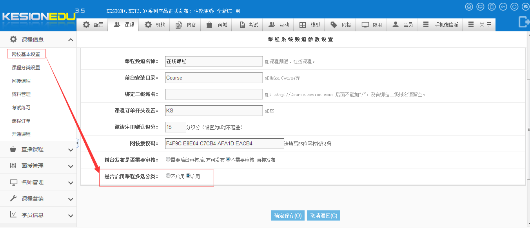This screenshot has width=530, height=228.
Task: Click the sidebar collapse handle arrow
Action: [x=77, y=143]
